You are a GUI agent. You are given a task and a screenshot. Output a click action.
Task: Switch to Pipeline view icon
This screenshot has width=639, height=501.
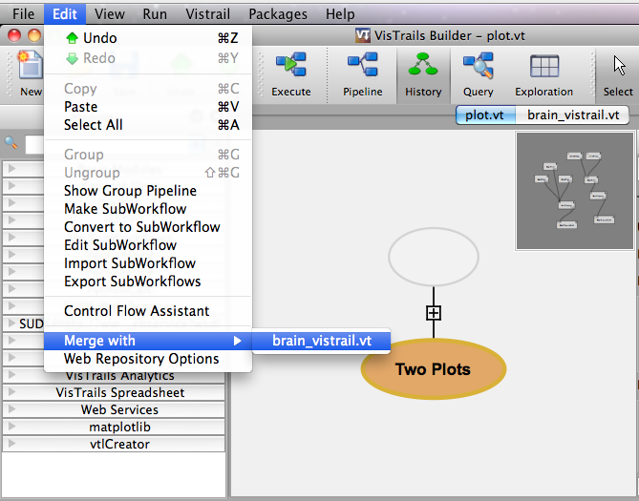(362, 73)
